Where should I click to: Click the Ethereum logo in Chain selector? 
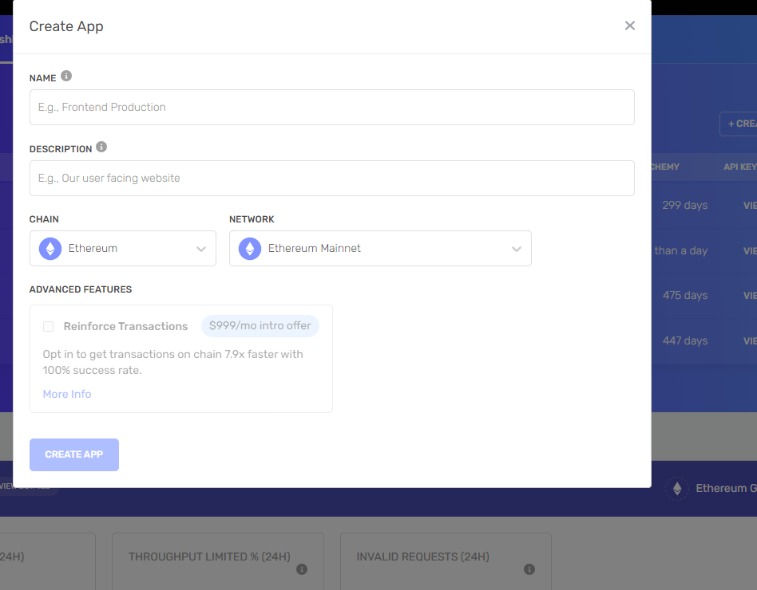pos(50,249)
